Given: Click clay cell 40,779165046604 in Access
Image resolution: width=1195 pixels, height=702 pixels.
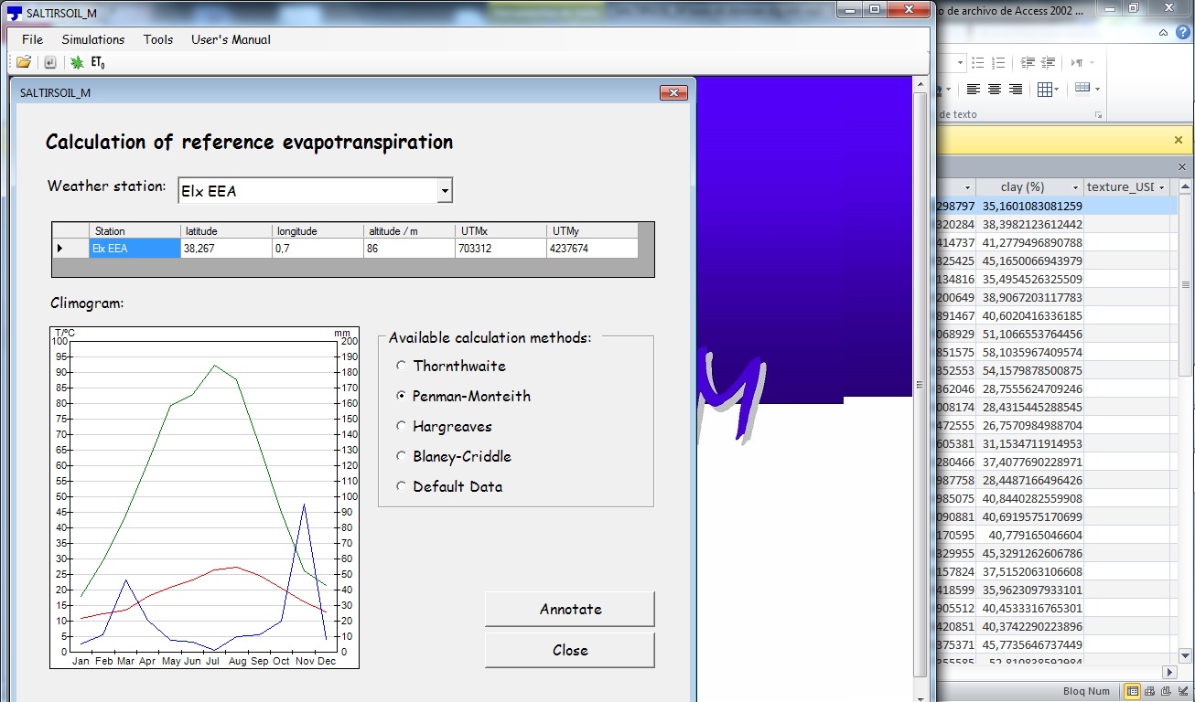Looking at the screenshot, I should coord(1031,535).
